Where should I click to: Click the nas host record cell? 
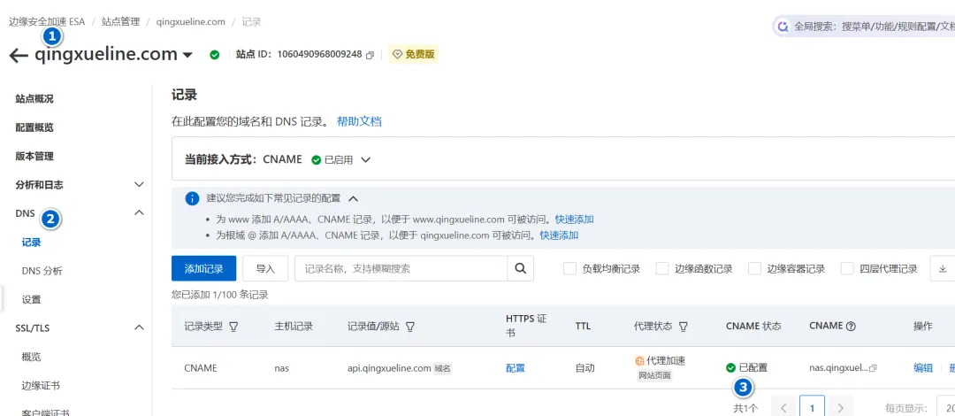click(281, 368)
